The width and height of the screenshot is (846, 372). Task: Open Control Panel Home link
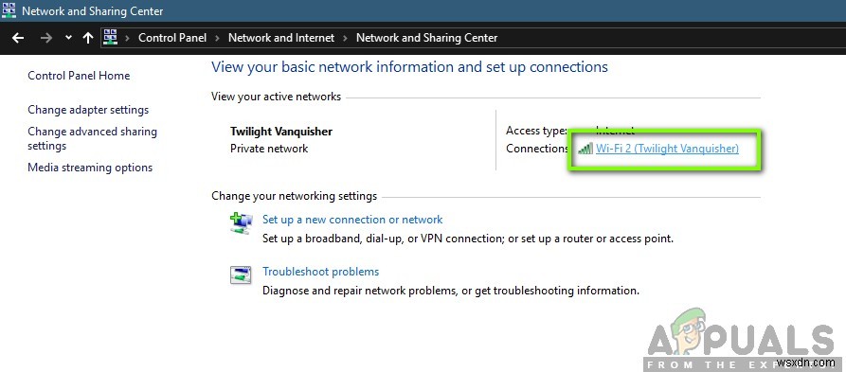point(79,76)
